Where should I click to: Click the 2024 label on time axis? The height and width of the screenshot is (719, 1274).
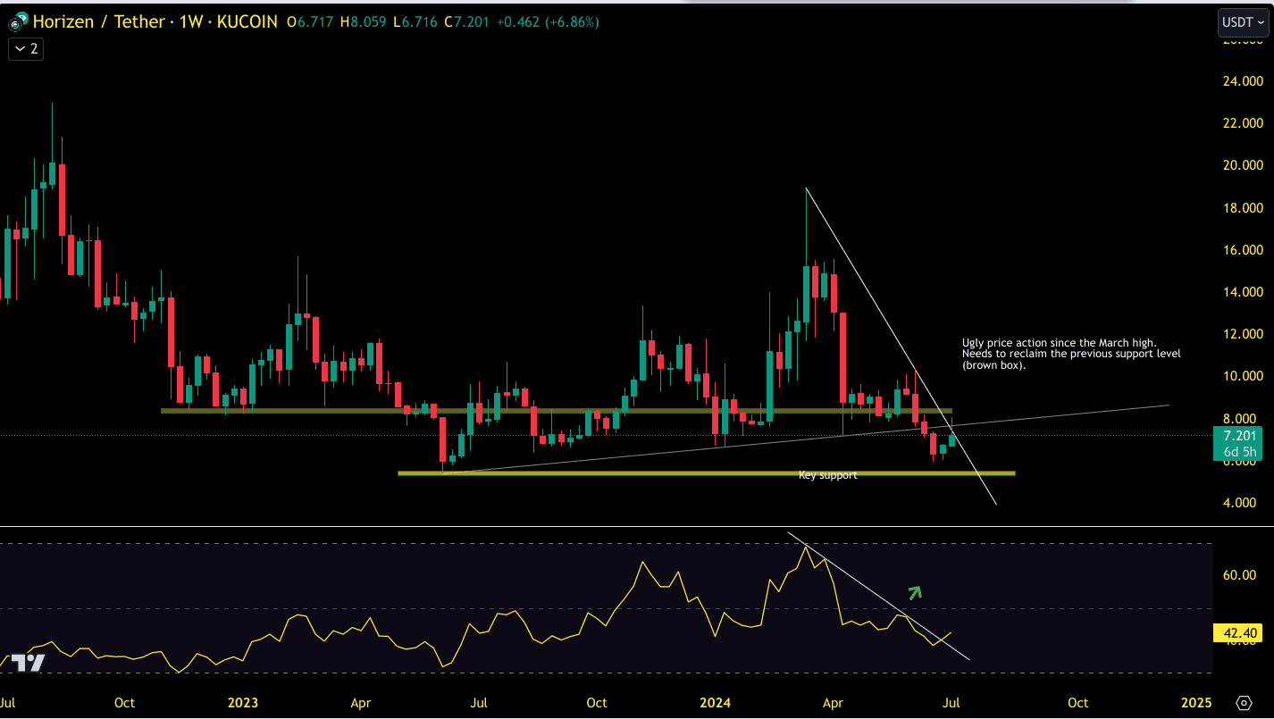(716, 702)
